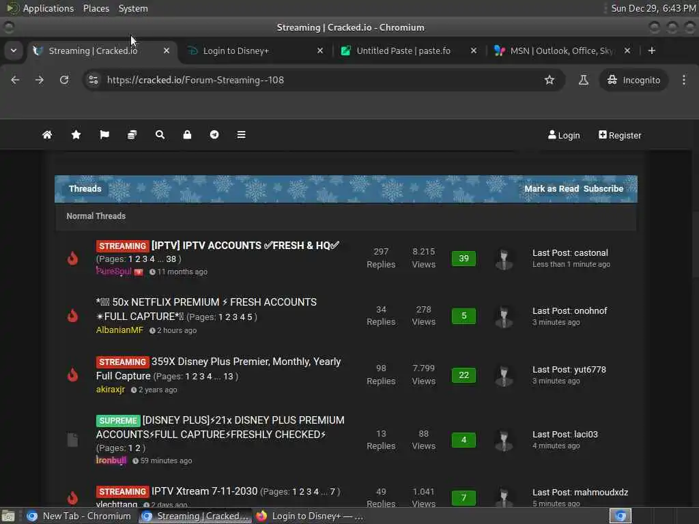Open the Chromium three-dot menu
The image size is (699, 524).
pyautogui.click(x=684, y=80)
